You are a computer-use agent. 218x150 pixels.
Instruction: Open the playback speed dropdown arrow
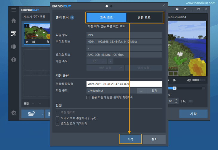[110, 61]
